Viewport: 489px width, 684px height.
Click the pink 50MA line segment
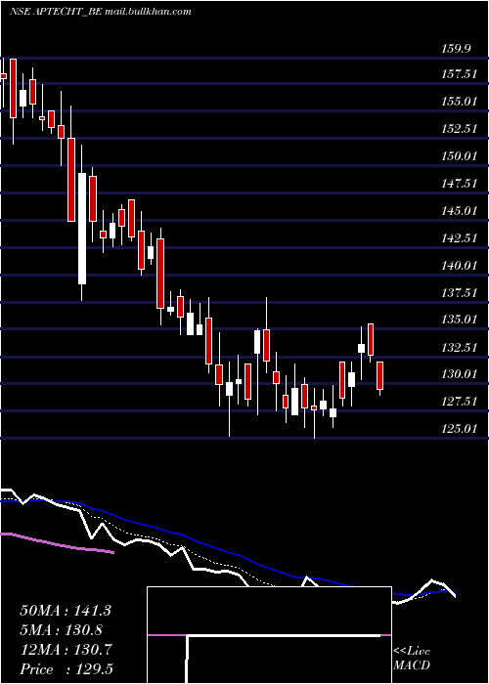58,543
